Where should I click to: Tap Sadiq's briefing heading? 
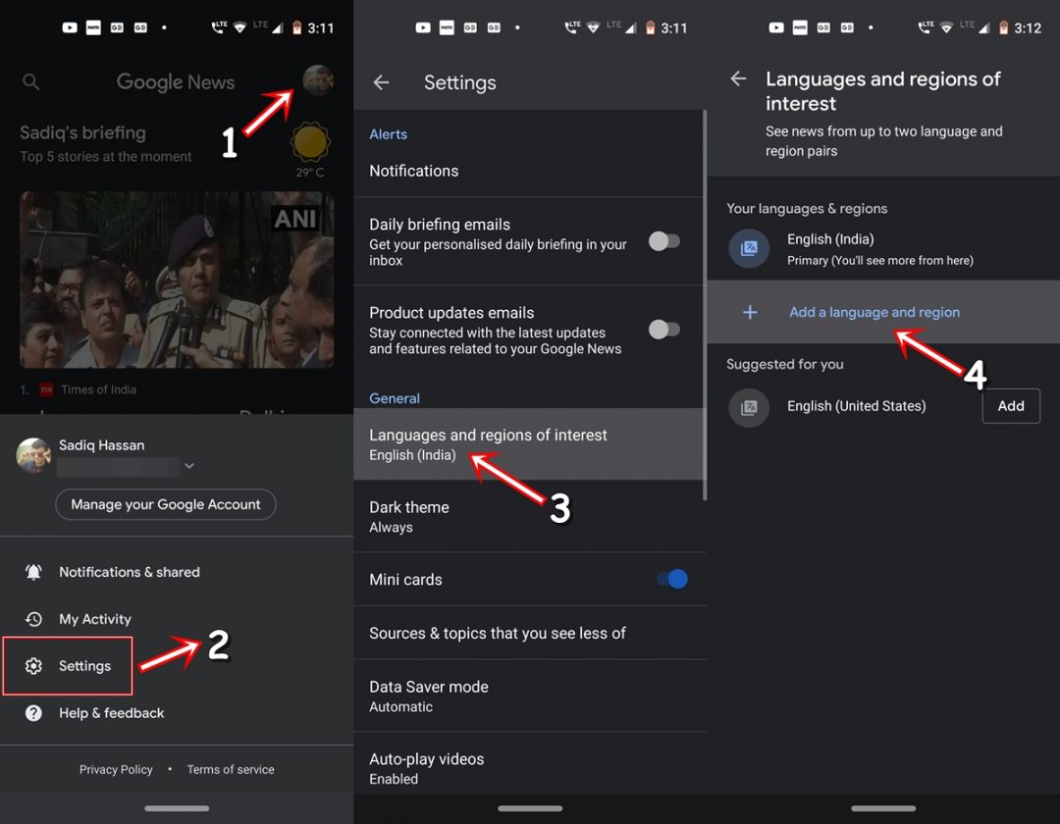tap(82, 132)
